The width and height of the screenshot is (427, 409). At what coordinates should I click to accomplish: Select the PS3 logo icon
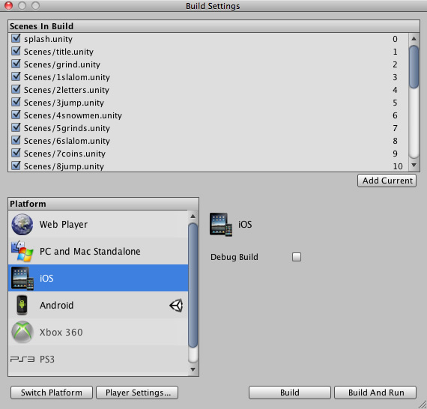pyautogui.click(x=22, y=359)
